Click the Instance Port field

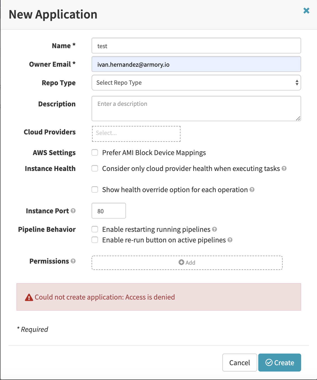tap(108, 211)
